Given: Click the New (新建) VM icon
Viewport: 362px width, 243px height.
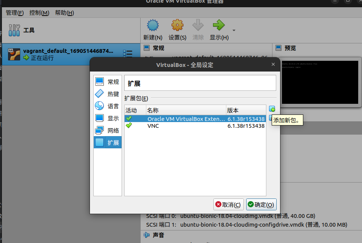Looking at the screenshot, I should pyautogui.click(x=153, y=25).
